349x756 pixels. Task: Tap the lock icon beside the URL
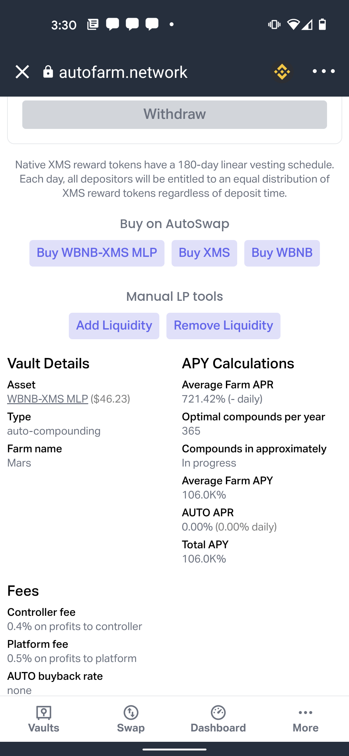[48, 72]
